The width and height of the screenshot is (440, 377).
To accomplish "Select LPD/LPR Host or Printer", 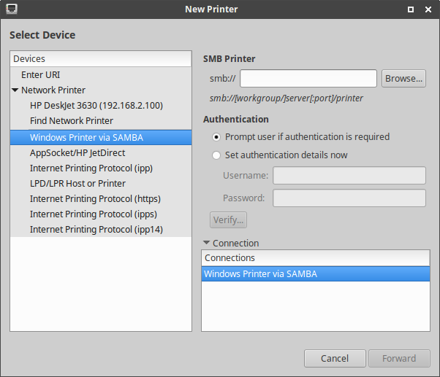I will click(x=77, y=184).
